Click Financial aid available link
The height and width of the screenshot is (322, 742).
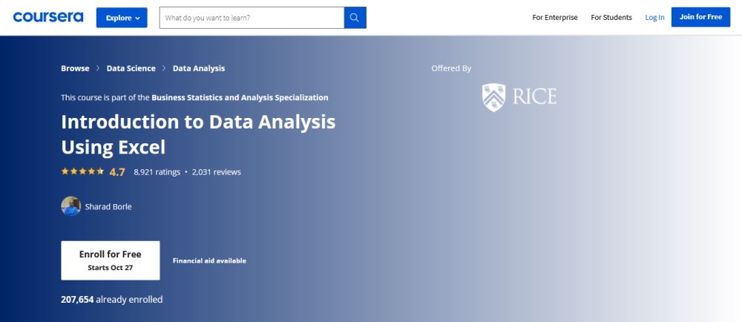[209, 260]
